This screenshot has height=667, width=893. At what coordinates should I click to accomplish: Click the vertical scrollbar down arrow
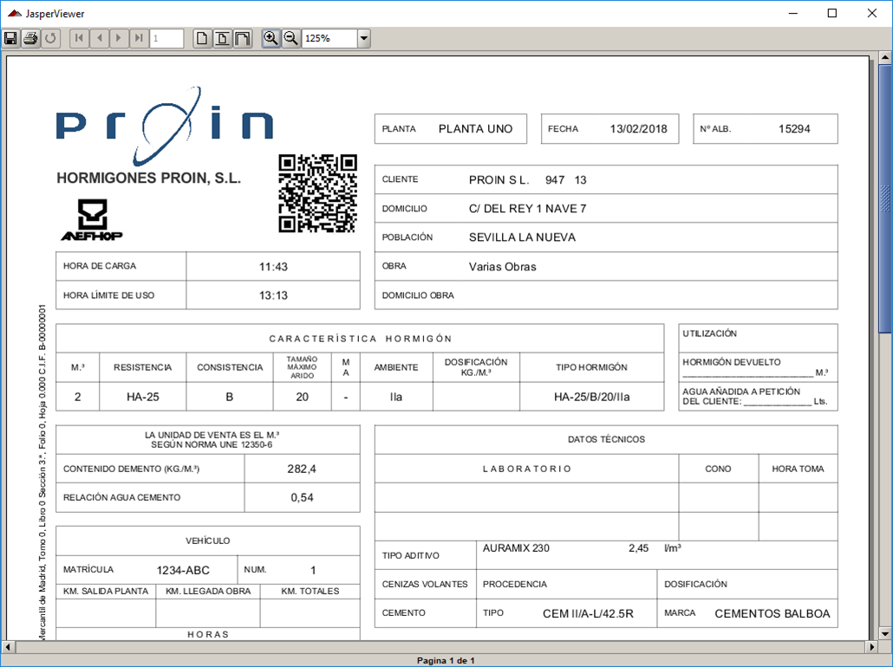coord(885,633)
